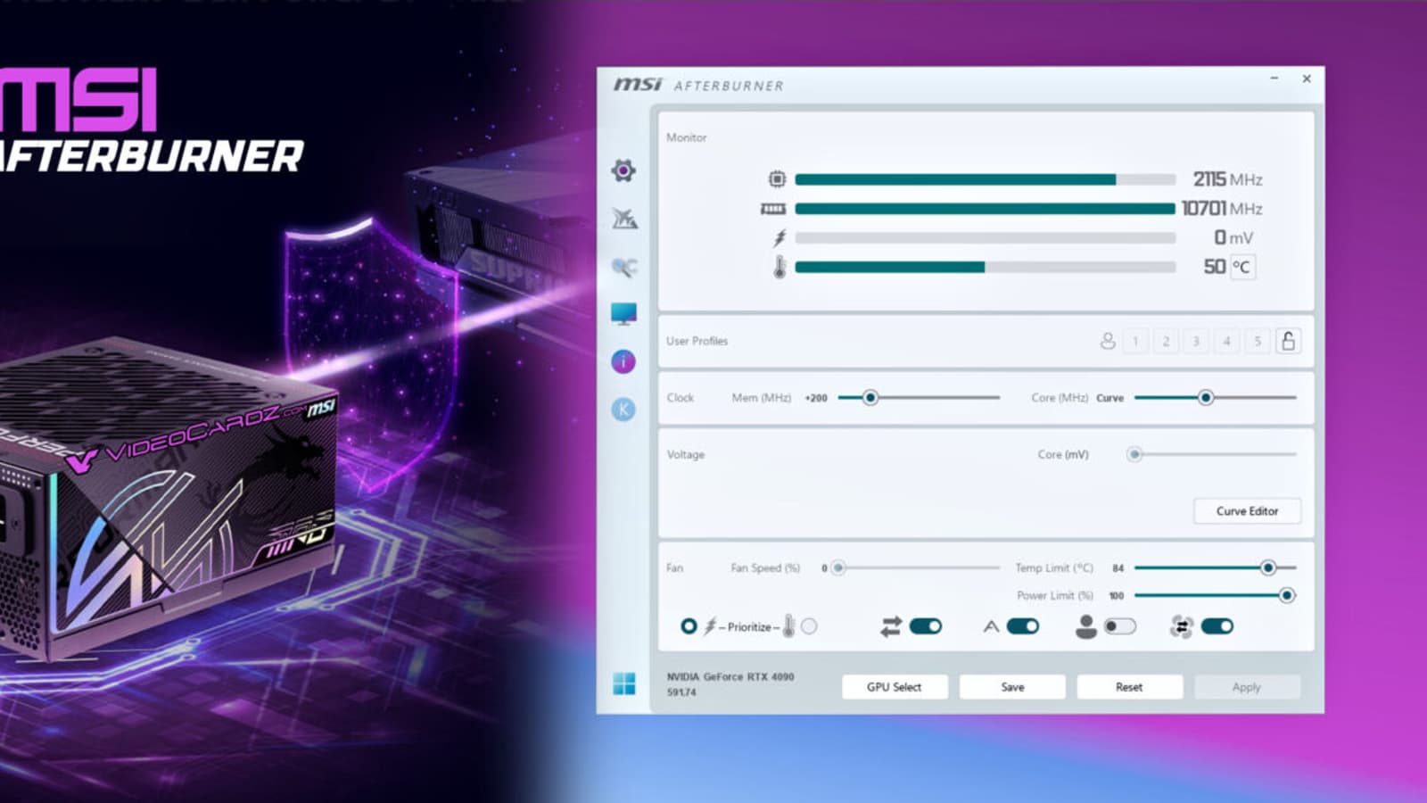Image resolution: width=1427 pixels, height=803 pixels.
Task: Click the 'Curve' core clock value
Action: [1109, 398]
